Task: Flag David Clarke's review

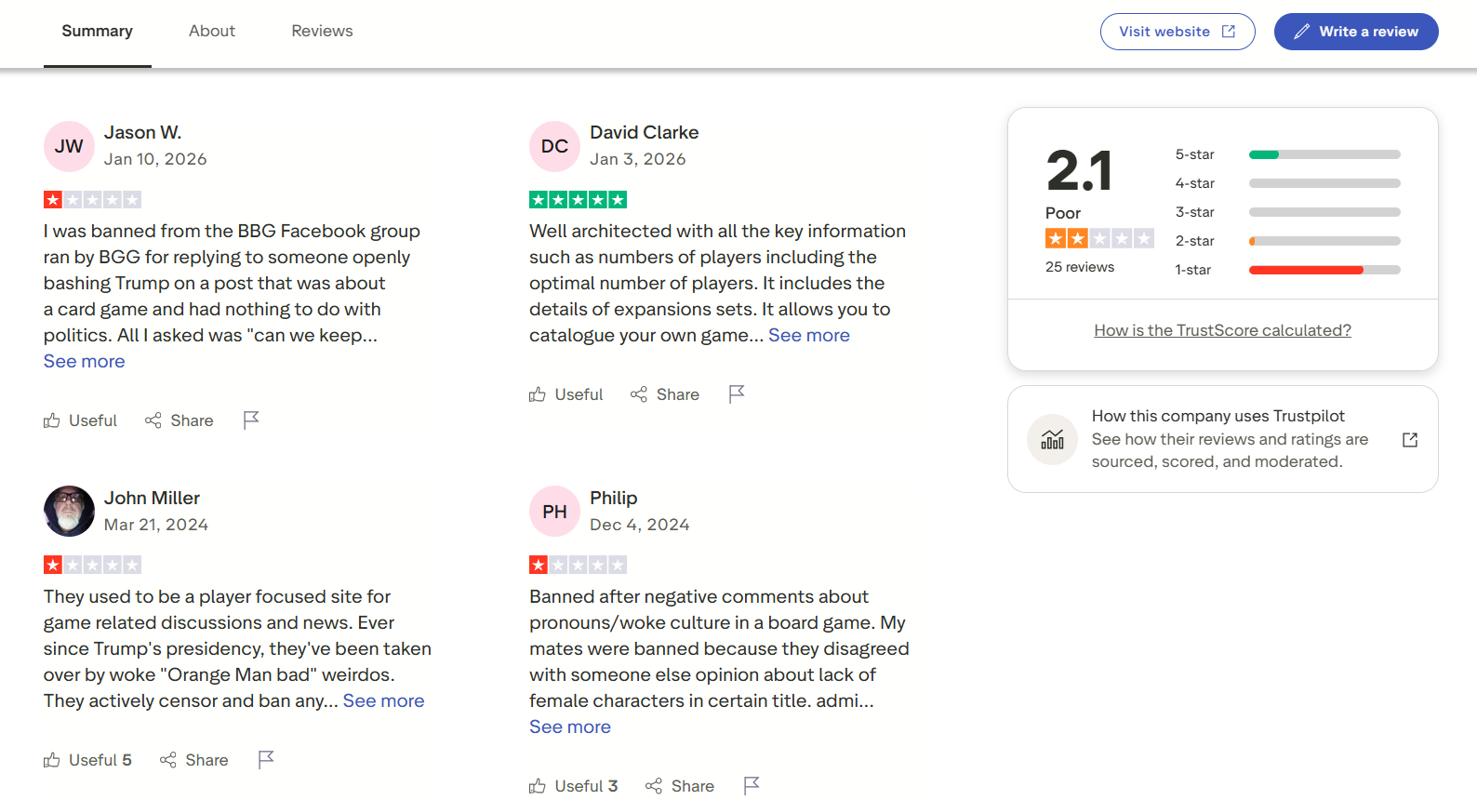Action: click(737, 394)
